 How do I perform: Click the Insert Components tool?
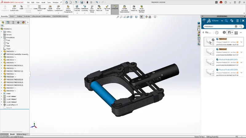pos(14,8)
